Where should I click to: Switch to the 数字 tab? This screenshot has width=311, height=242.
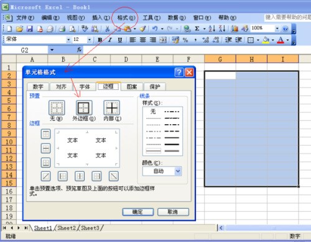38,87
